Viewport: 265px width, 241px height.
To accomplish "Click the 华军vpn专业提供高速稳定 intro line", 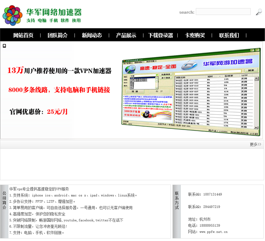I will (39, 189).
